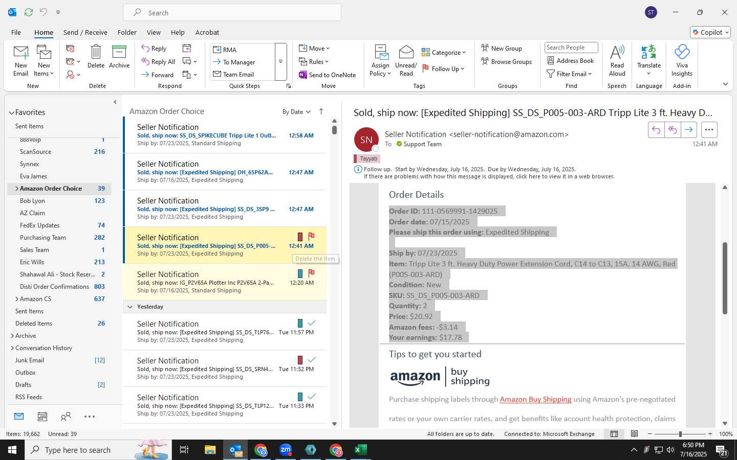Open Zoom from the taskbar
This screenshot has width=737, height=460.
286,450
